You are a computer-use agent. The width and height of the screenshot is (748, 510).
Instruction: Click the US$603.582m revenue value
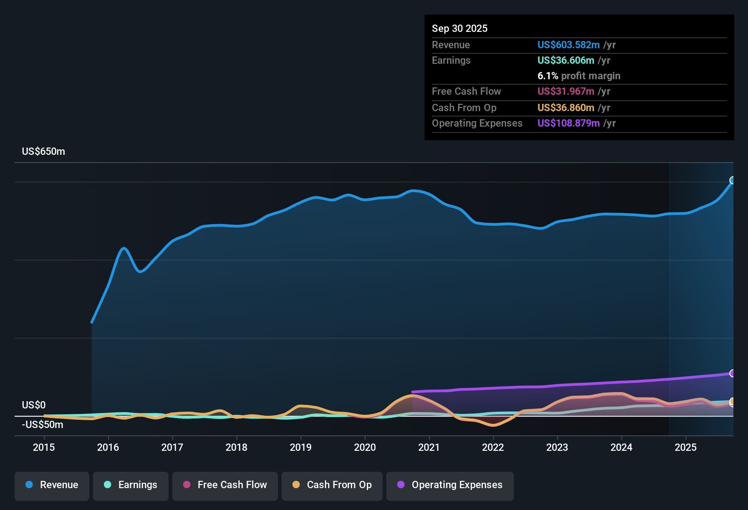(x=569, y=45)
